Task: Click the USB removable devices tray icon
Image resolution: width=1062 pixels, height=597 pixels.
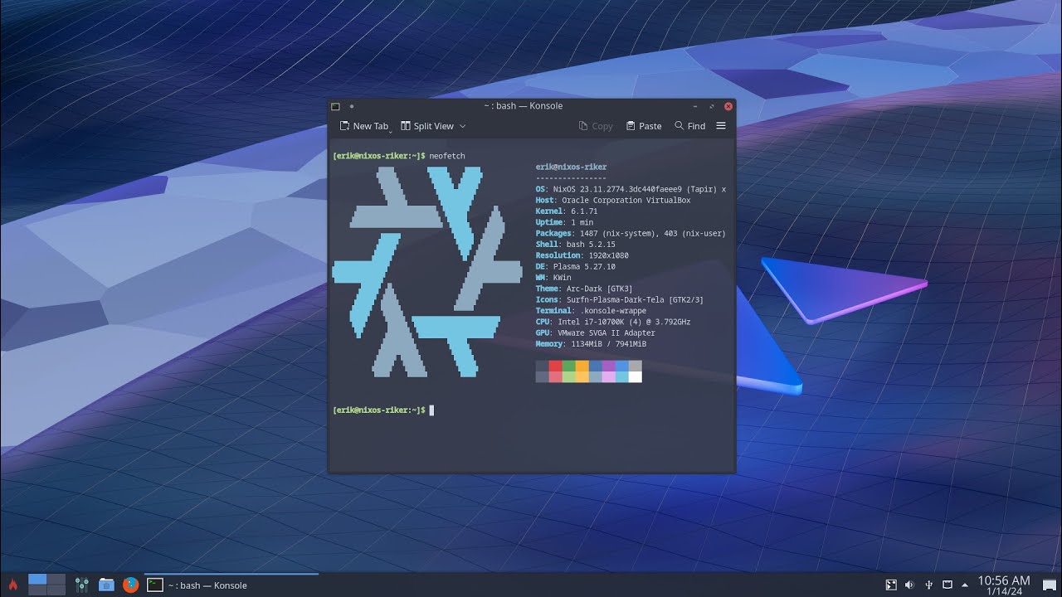Action: pos(928,585)
